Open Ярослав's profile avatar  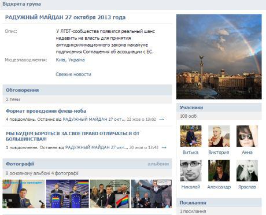click(x=247, y=170)
